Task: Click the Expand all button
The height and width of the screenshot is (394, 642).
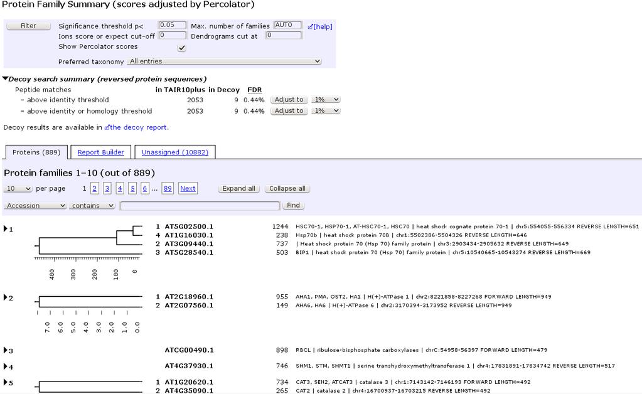Action: 238,189
